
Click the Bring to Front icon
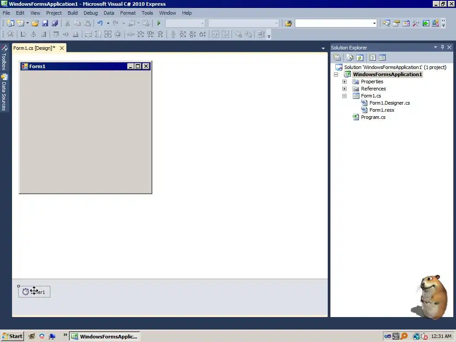click(239, 34)
